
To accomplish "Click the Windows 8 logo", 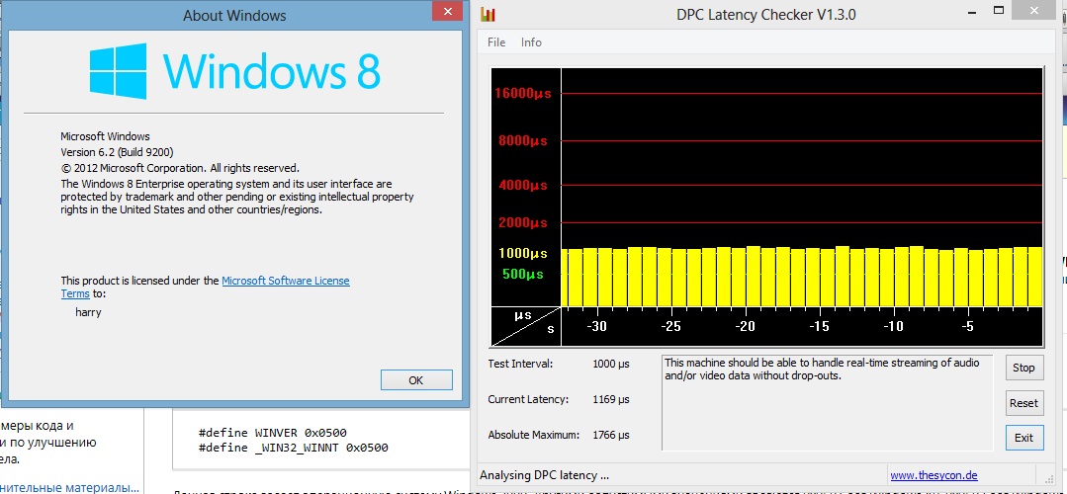I will coord(234,71).
